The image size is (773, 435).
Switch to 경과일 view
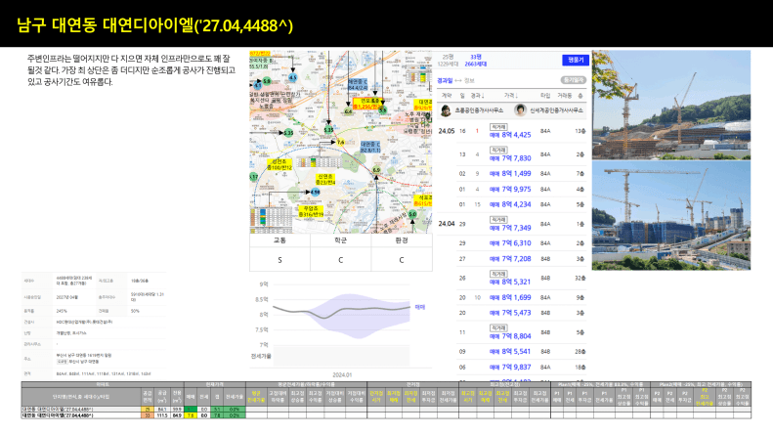pos(445,80)
